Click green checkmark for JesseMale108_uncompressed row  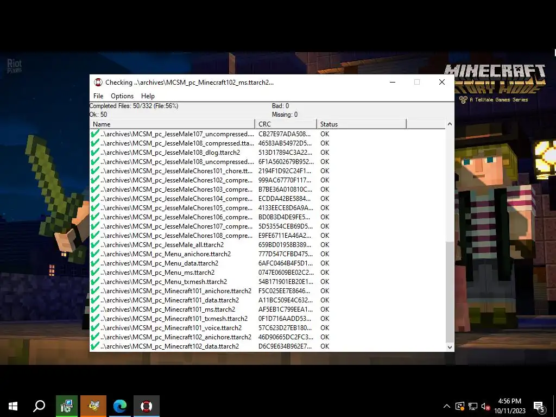pyautogui.click(x=94, y=161)
